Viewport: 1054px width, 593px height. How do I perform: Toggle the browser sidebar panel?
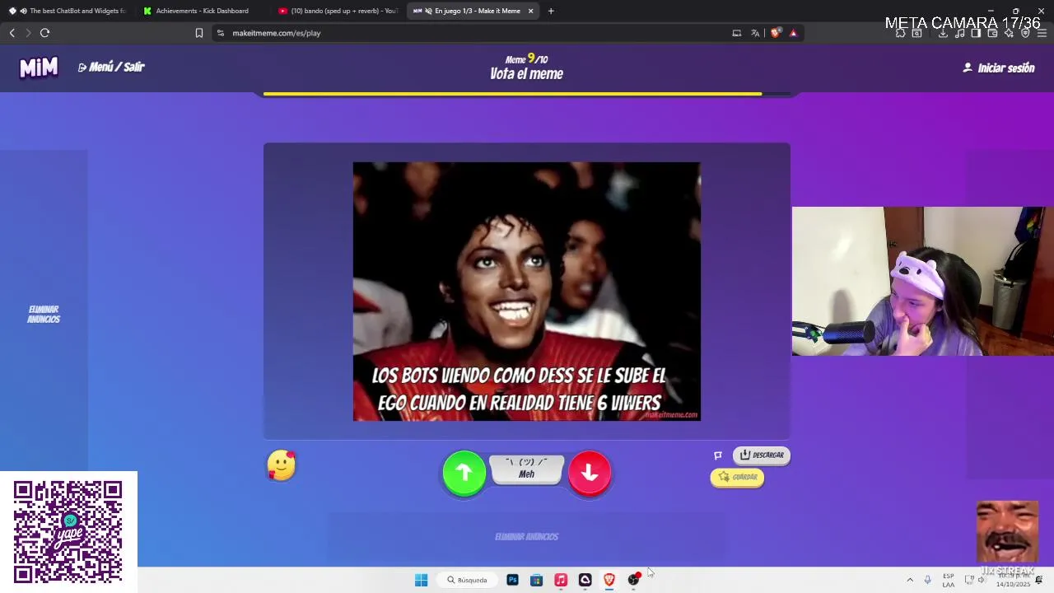pos(976,33)
